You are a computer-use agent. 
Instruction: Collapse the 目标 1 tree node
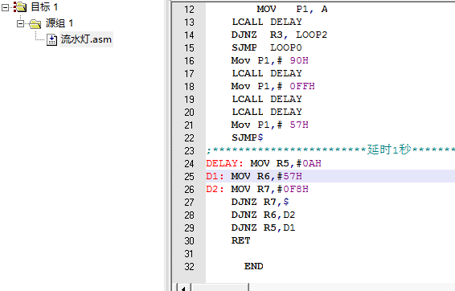point(6,8)
